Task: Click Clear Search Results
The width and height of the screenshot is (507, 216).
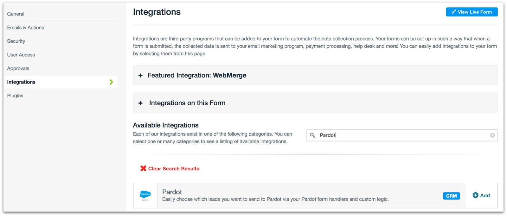Action: 174,168
